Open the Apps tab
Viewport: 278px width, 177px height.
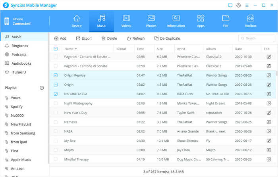point(201,21)
